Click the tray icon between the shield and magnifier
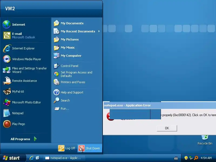Viewport: 216px width, 162px height. pyautogui.click(x=191, y=158)
